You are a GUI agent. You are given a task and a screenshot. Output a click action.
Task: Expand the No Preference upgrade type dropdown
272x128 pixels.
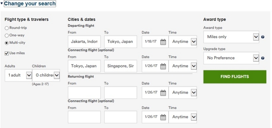[x=231, y=58]
